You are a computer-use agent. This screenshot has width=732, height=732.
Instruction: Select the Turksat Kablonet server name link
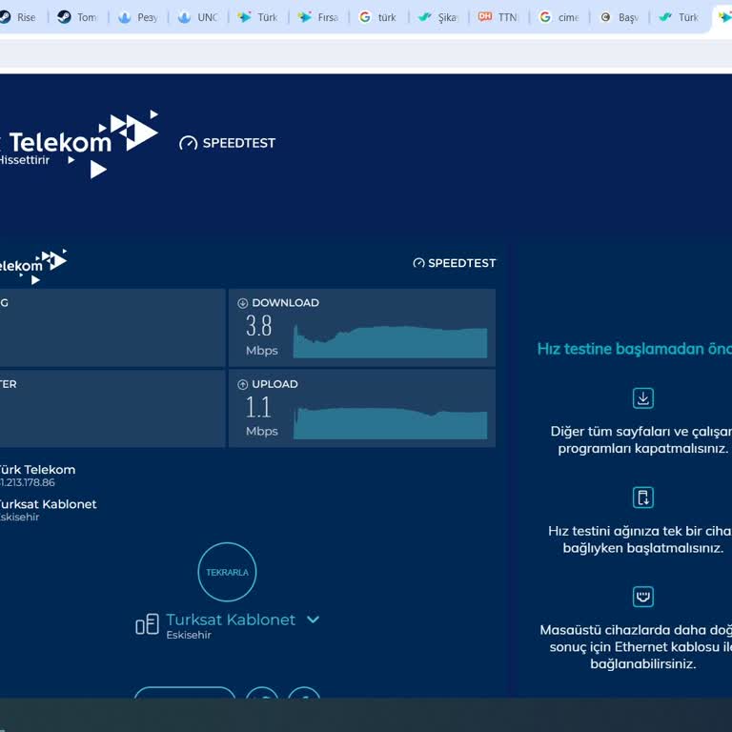point(231,620)
